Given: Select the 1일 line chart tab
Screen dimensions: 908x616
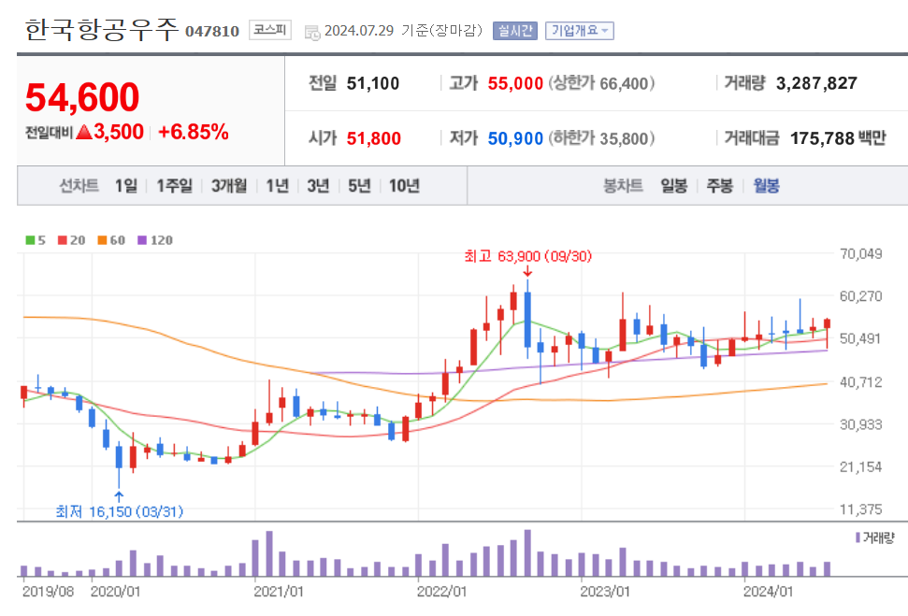Looking at the screenshot, I should (125, 186).
